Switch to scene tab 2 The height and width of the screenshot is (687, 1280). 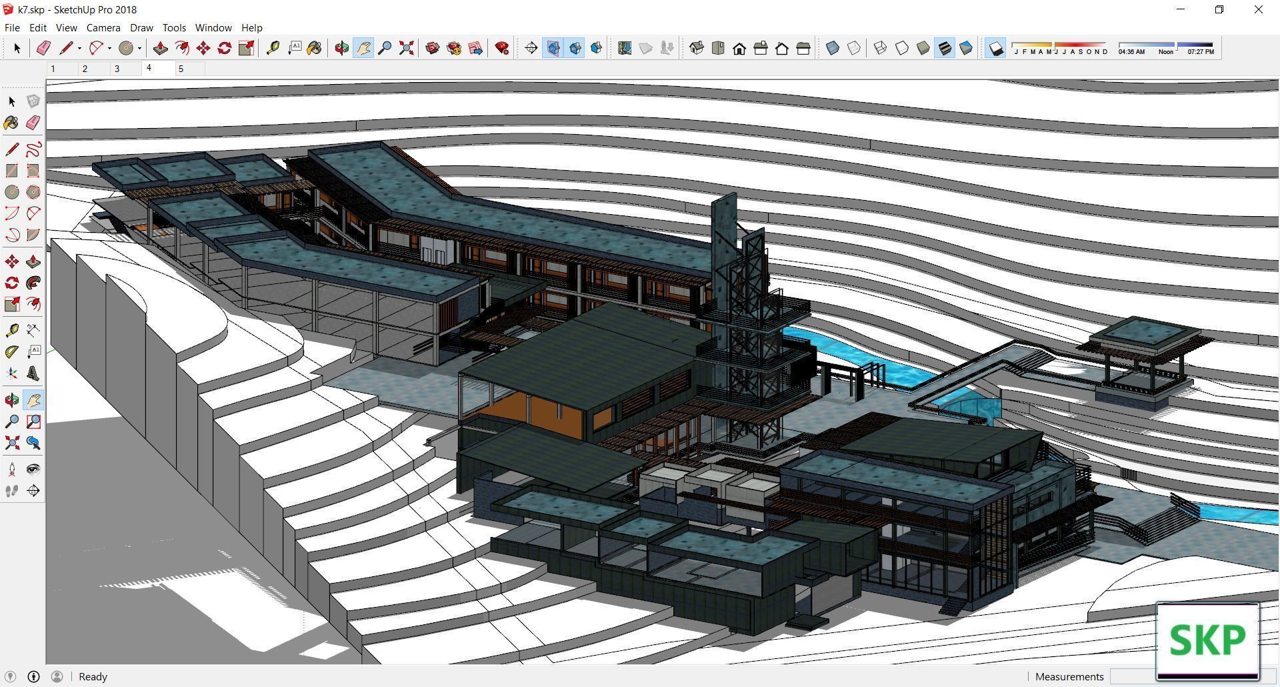click(85, 68)
